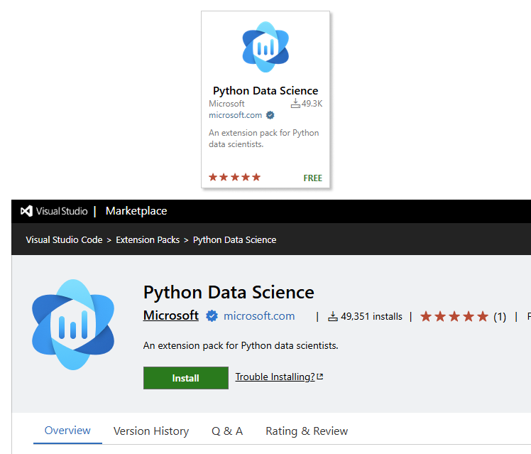This screenshot has width=531, height=454.
Task: Click the five-star rating in header
Action: [x=454, y=317]
